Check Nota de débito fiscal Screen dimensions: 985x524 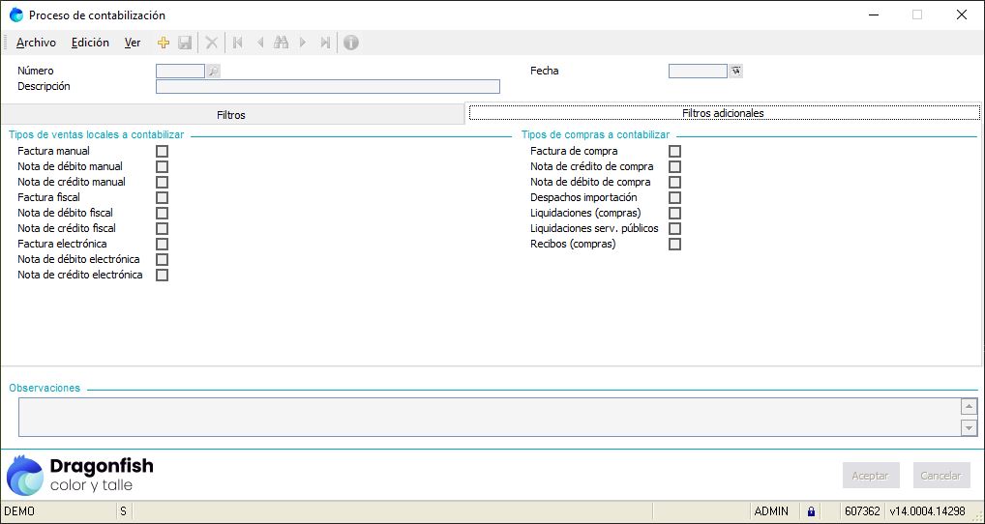pos(163,214)
